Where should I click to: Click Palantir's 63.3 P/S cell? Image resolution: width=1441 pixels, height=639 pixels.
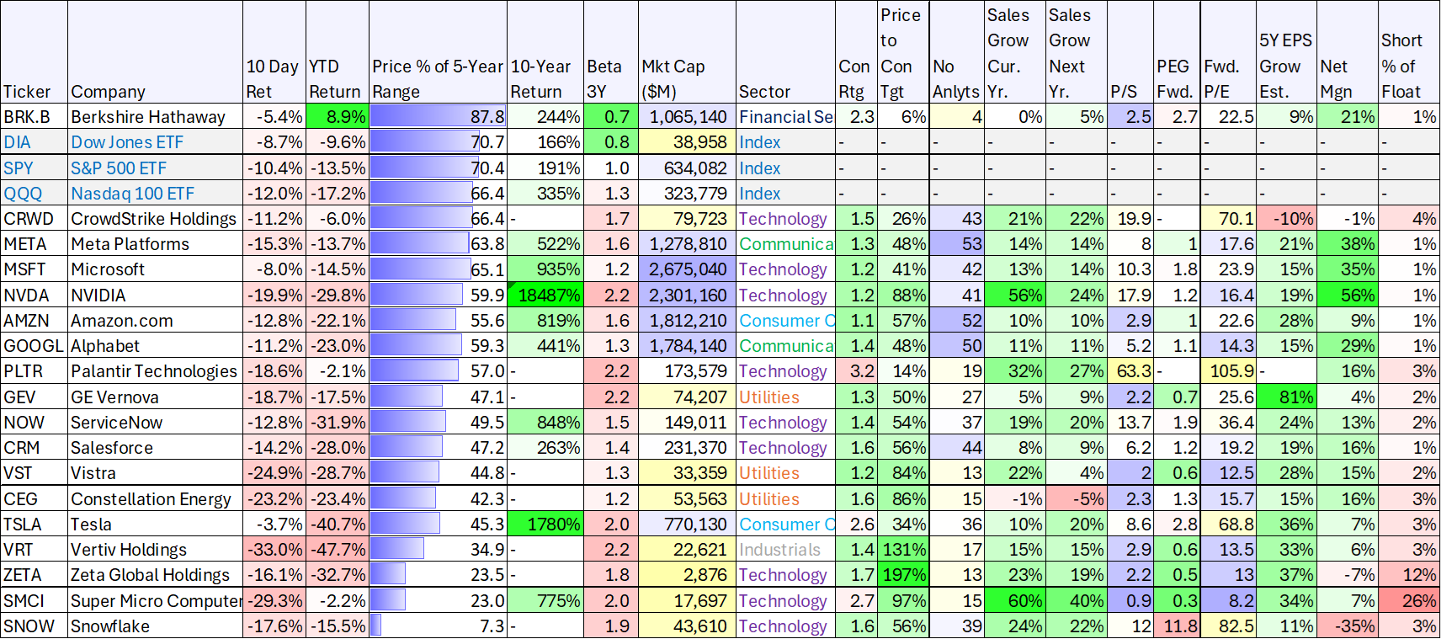coord(1130,370)
